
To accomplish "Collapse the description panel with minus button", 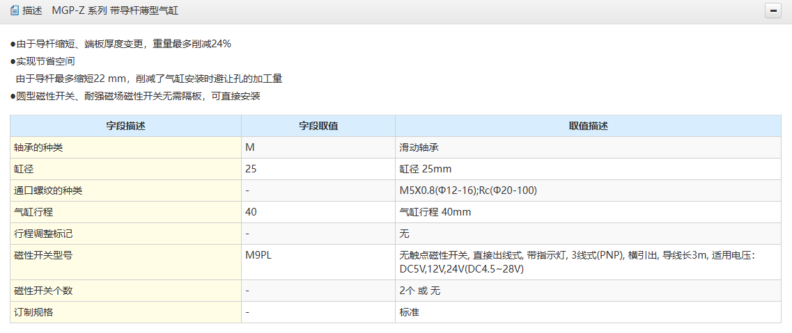I will 772,11.
